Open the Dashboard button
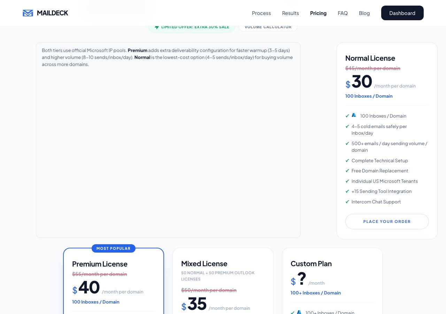 (402, 13)
